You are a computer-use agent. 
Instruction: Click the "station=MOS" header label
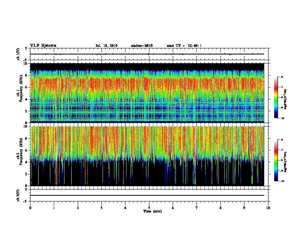(x=142, y=46)
